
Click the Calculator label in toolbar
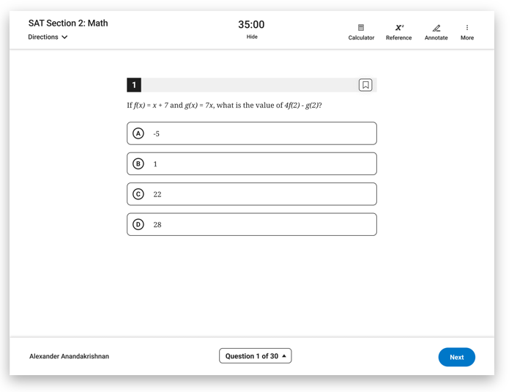coord(361,37)
